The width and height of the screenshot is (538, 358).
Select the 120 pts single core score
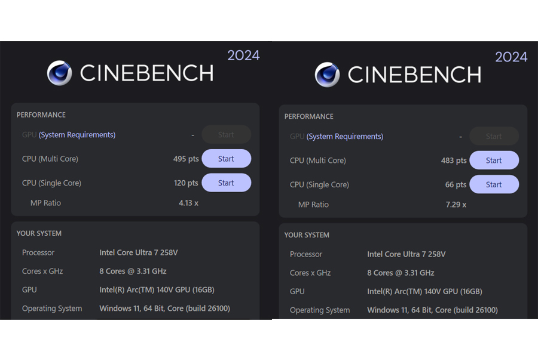186,183
